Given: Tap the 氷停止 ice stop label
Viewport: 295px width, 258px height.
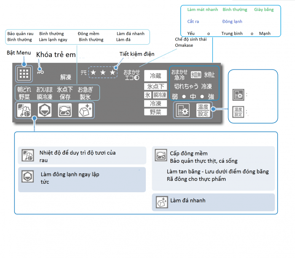Looking at the screenshot, I should 209,75.
